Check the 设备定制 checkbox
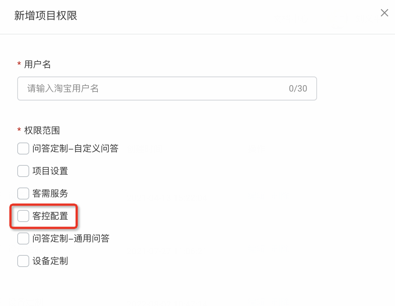Screen dimensions: 395x306 23,261
